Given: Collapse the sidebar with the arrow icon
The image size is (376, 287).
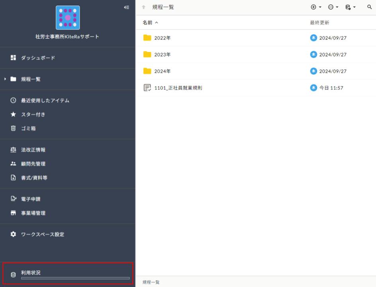Looking at the screenshot, I should pyautogui.click(x=127, y=7).
